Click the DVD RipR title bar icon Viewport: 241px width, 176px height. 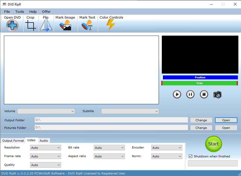tap(4, 4)
